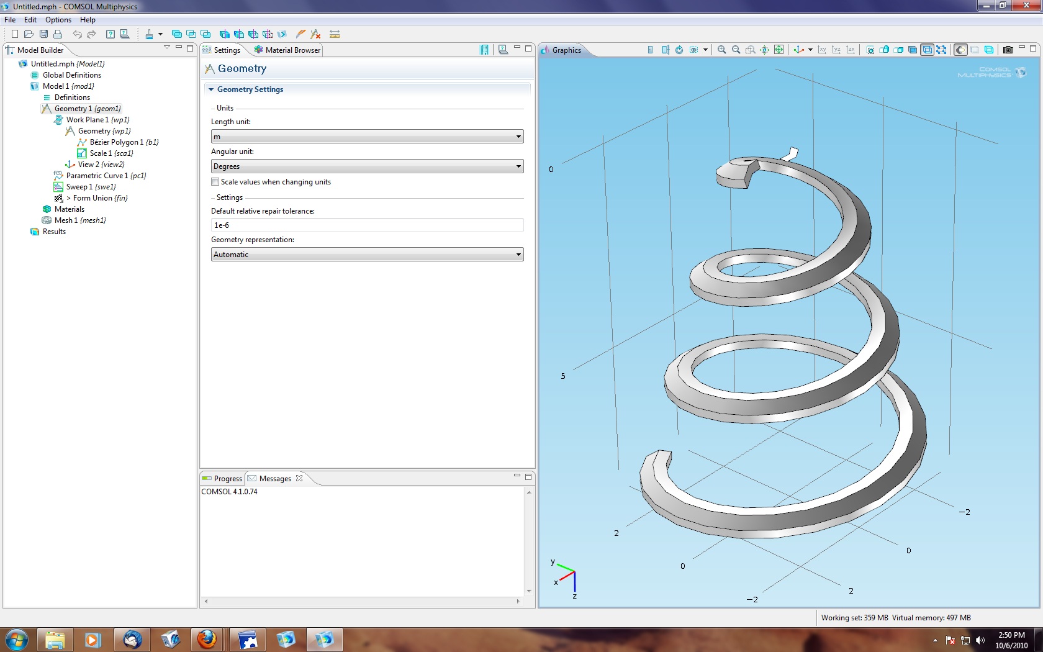The width and height of the screenshot is (1043, 652).
Task: Click the Measure ruler icon in toolbar
Action: click(335, 34)
